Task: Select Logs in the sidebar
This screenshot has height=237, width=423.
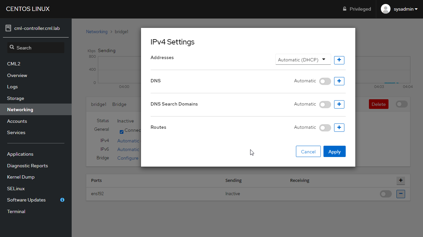Action: coord(12,87)
